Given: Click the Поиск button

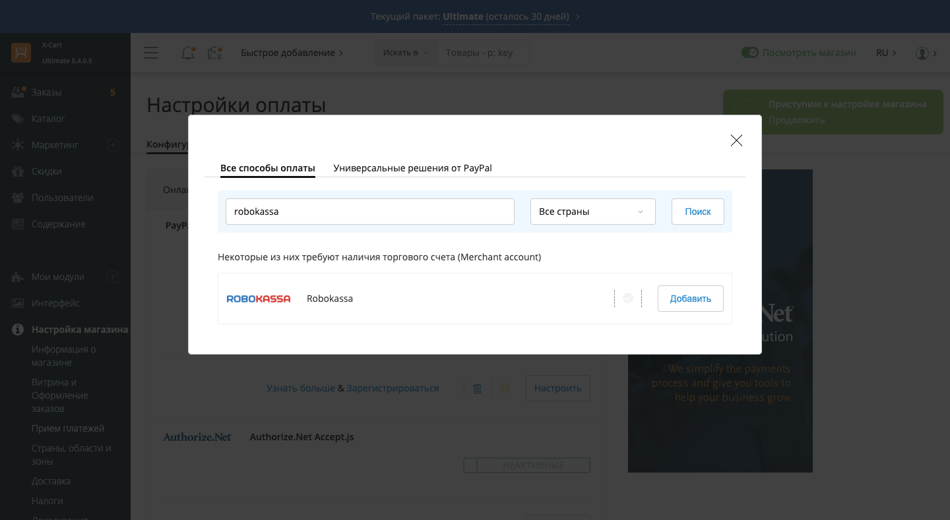Looking at the screenshot, I should pyautogui.click(x=697, y=212).
